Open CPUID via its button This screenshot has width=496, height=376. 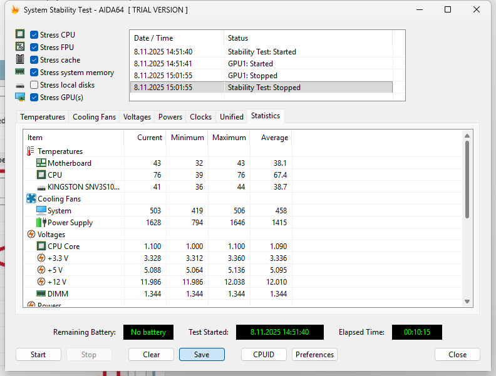(264, 355)
